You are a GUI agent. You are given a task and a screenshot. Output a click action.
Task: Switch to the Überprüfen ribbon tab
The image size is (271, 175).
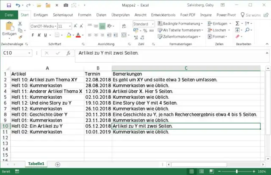[120, 15]
